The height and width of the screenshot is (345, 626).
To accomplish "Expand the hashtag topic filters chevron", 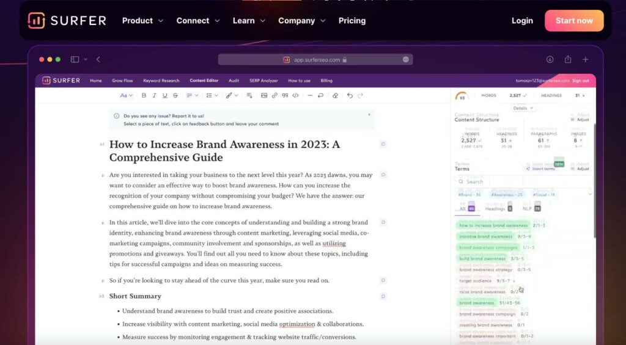I will click(590, 194).
